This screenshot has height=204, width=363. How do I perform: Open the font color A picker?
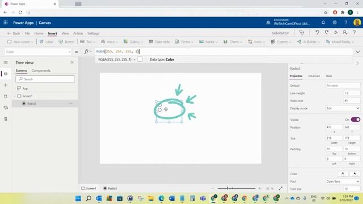tap(343, 174)
